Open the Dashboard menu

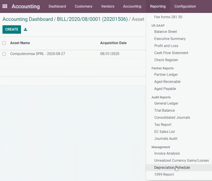[x=57, y=6]
